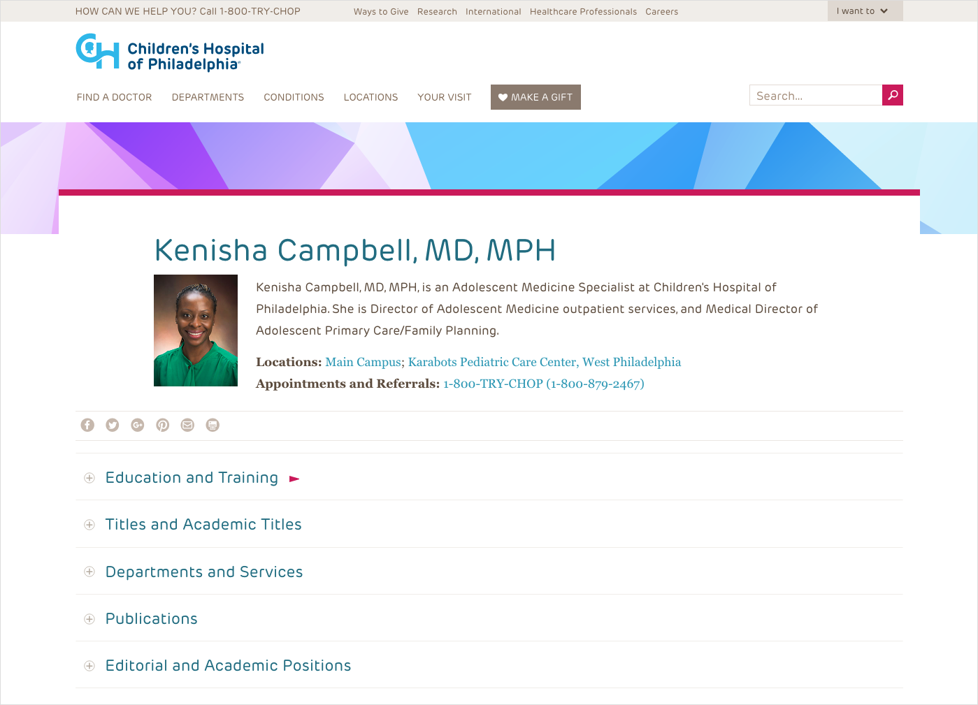
Task: Share profile on Facebook icon
Action: (87, 425)
